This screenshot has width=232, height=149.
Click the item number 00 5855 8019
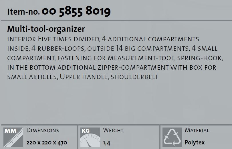coord(76,11)
